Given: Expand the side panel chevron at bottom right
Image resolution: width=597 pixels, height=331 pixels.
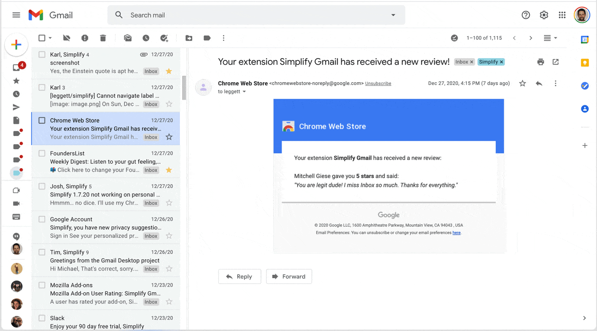Looking at the screenshot, I should point(585,318).
